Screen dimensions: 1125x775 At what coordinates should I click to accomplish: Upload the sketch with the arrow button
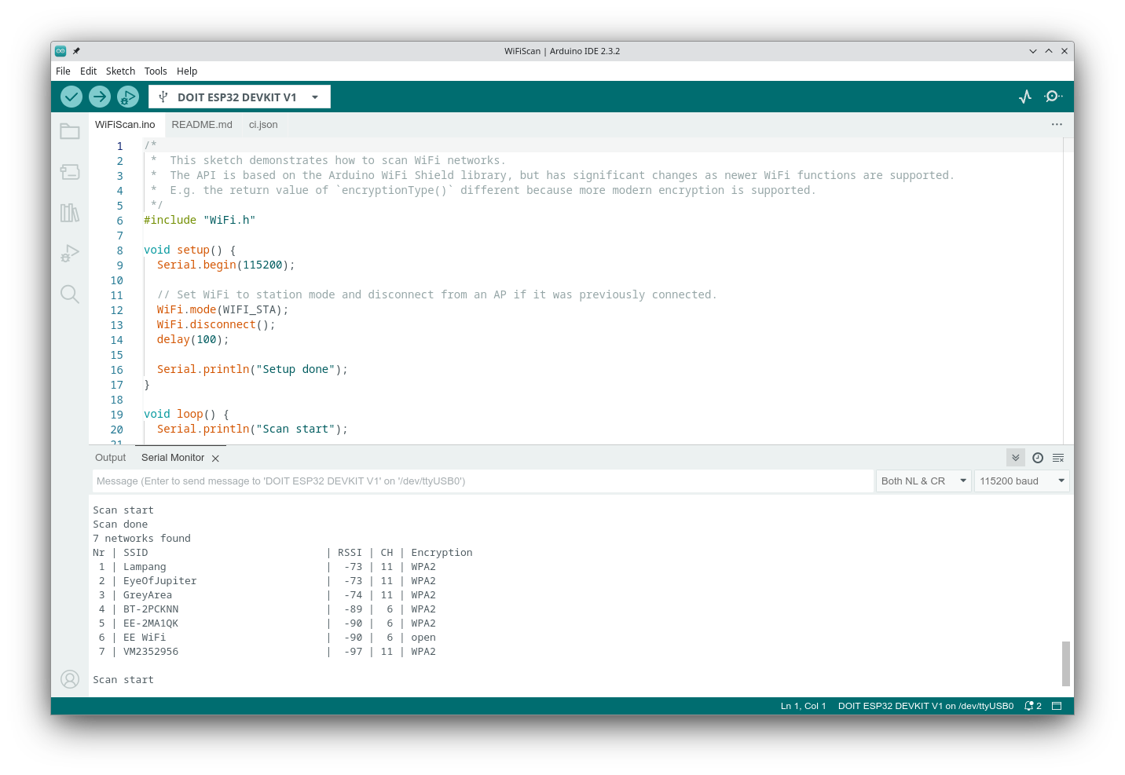pyautogui.click(x=100, y=97)
